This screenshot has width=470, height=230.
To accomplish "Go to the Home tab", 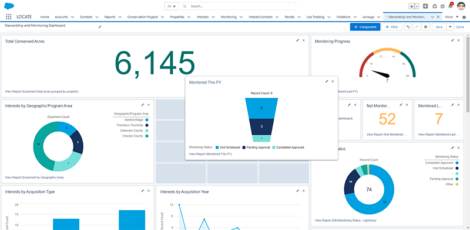I will 45,17.
